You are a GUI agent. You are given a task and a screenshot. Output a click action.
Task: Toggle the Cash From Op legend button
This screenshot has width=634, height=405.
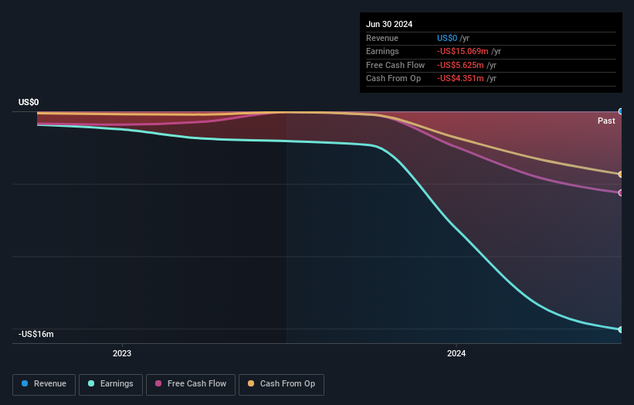(281, 384)
